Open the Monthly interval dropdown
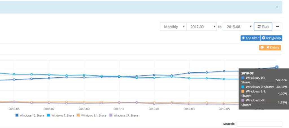 point(173,27)
